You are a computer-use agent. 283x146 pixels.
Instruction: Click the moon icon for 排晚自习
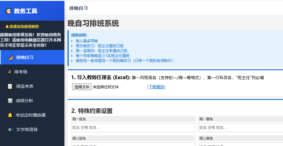tap(10, 57)
